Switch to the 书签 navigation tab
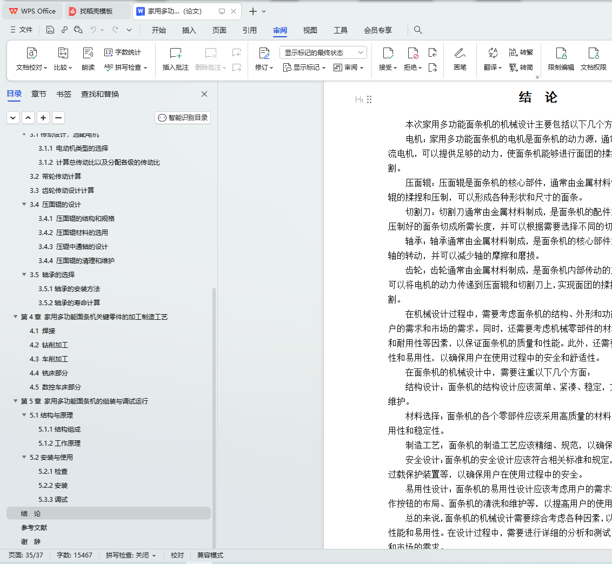612x564 pixels. (x=64, y=94)
